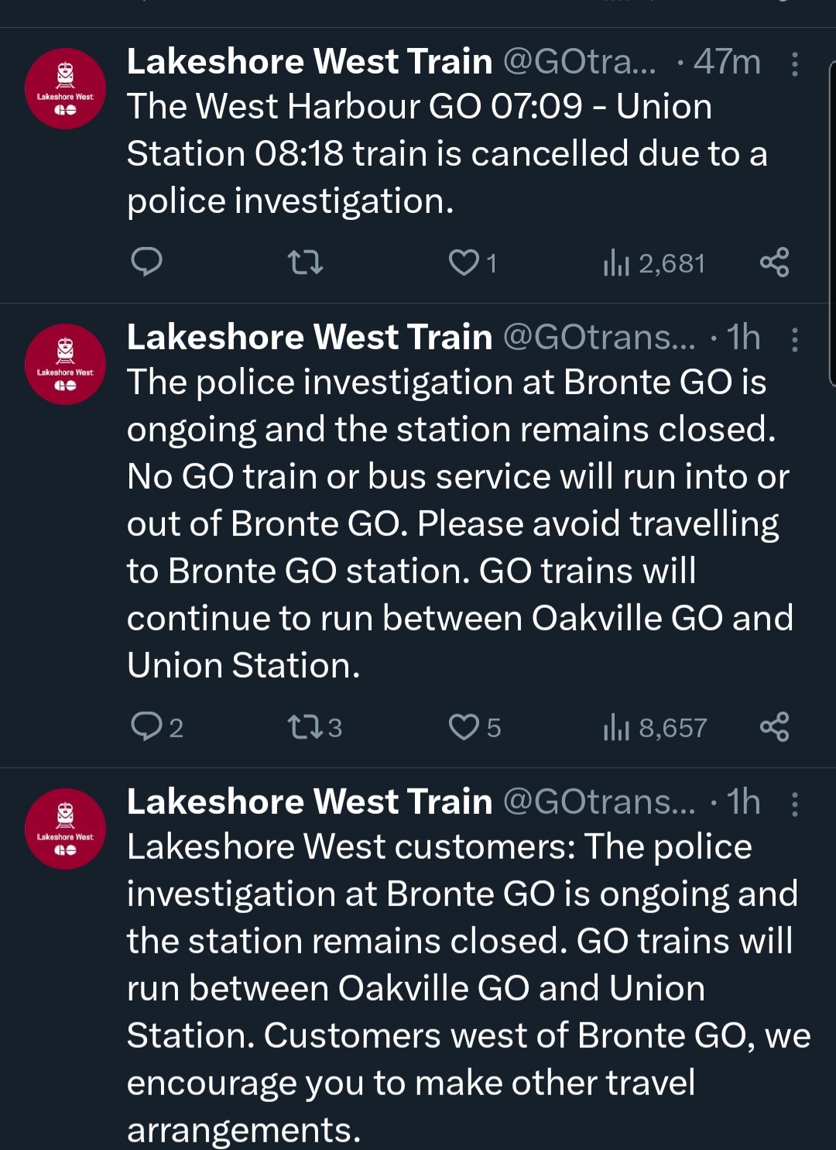The height and width of the screenshot is (1150, 836).
Task: Share the cancelled train tweet
Action: pos(774,263)
